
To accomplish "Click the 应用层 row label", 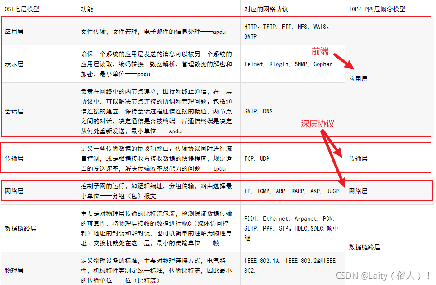I will click(15, 31).
